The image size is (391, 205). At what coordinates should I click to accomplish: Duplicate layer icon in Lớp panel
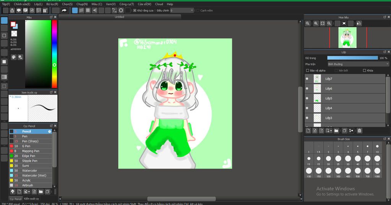tap(344, 130)
